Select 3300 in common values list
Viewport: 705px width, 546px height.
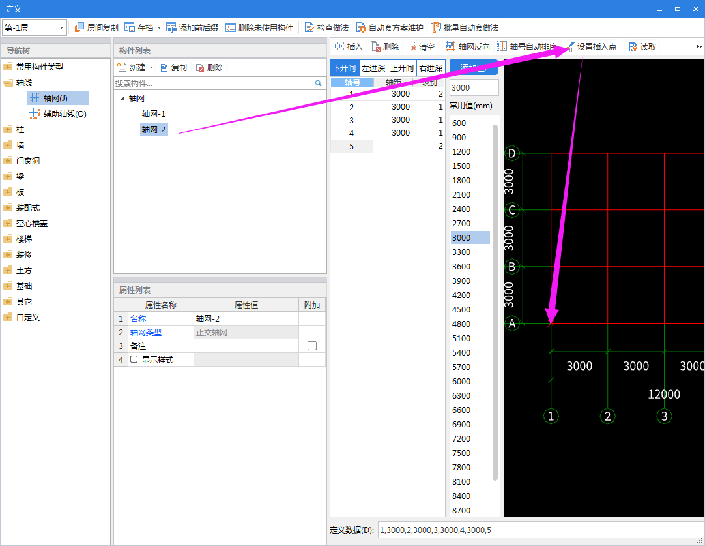point(470,252)
